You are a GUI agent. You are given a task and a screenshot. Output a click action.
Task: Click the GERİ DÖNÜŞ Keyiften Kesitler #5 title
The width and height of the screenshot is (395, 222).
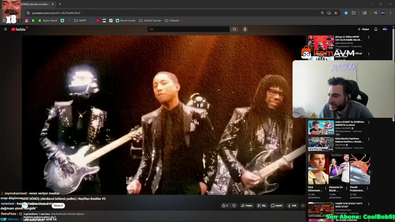tap(64, 199)
